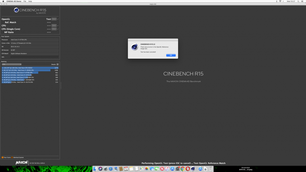
Task: Open Google Chrome from the dock
Action: coord(183,169)
